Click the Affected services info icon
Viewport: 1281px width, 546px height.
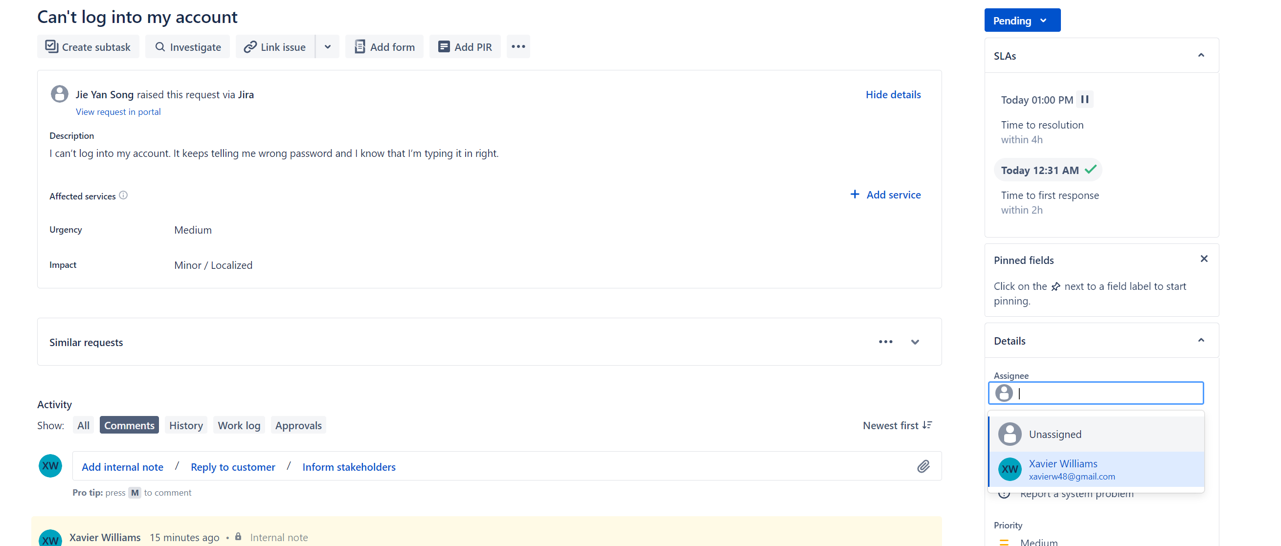pyautogui.click(x=123, y=195)
